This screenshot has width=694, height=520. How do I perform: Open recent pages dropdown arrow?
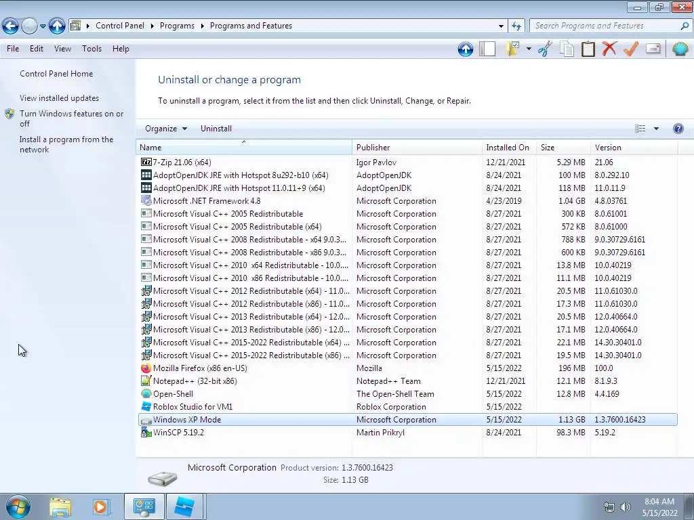(x=43, y=26)
